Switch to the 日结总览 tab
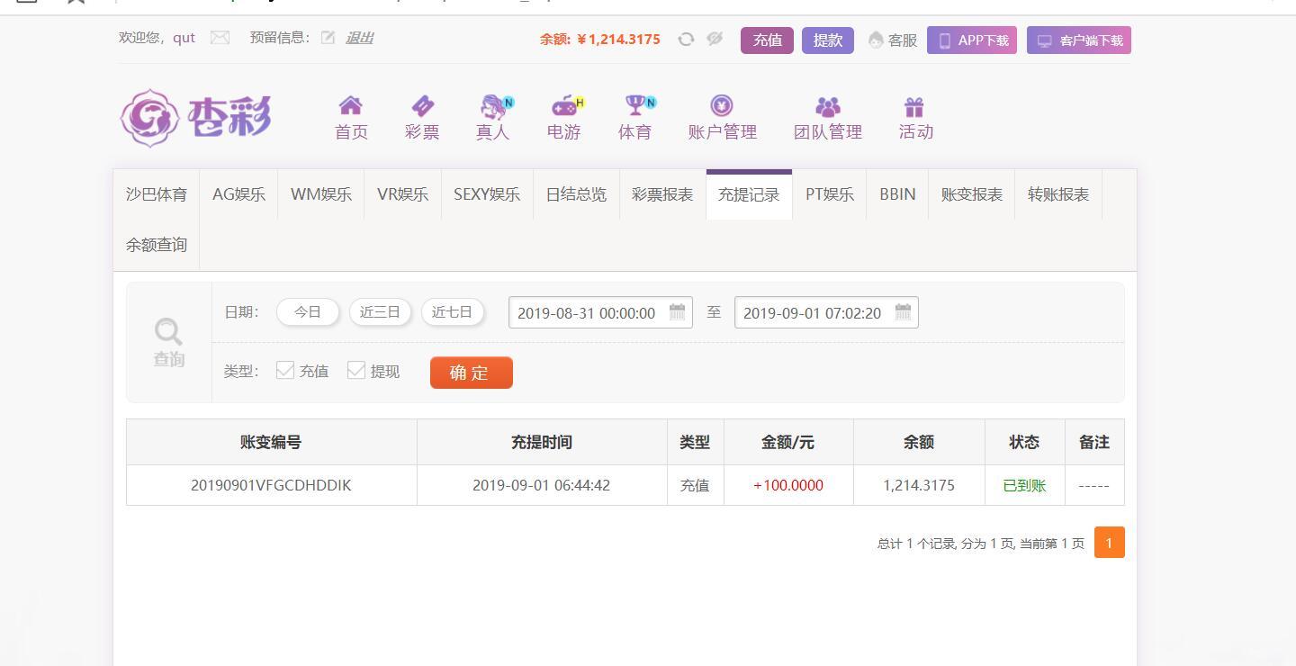1296x666 pixels. pos(576,194)
